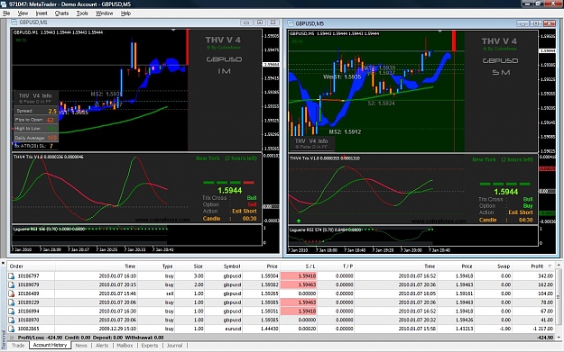Switch to the Experts tab
Viewport: 564px width, 352px height.
pos(150,345)
